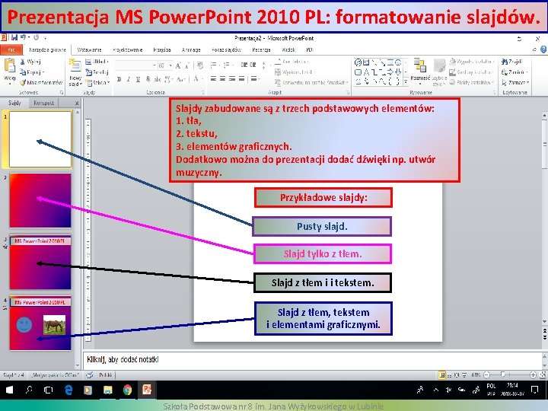This screenshot has height=411, width=548.
Task: Click the Normal view icon in the status bar
Action: click(x=442, y=375)
